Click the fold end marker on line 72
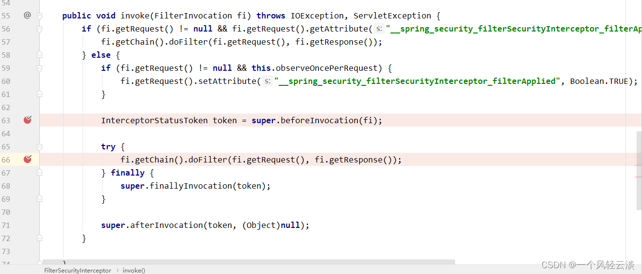 pos(40,239)
